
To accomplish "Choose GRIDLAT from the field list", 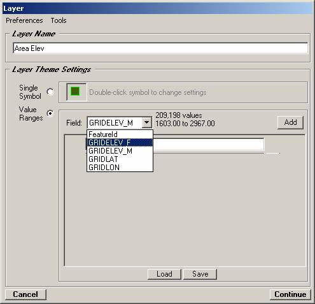I will pyautogui.click(x=120, y=159).
